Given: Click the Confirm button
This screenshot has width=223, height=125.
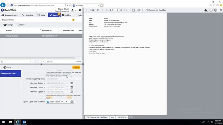Looking at the screenshot, I should [x=76, y=67].
